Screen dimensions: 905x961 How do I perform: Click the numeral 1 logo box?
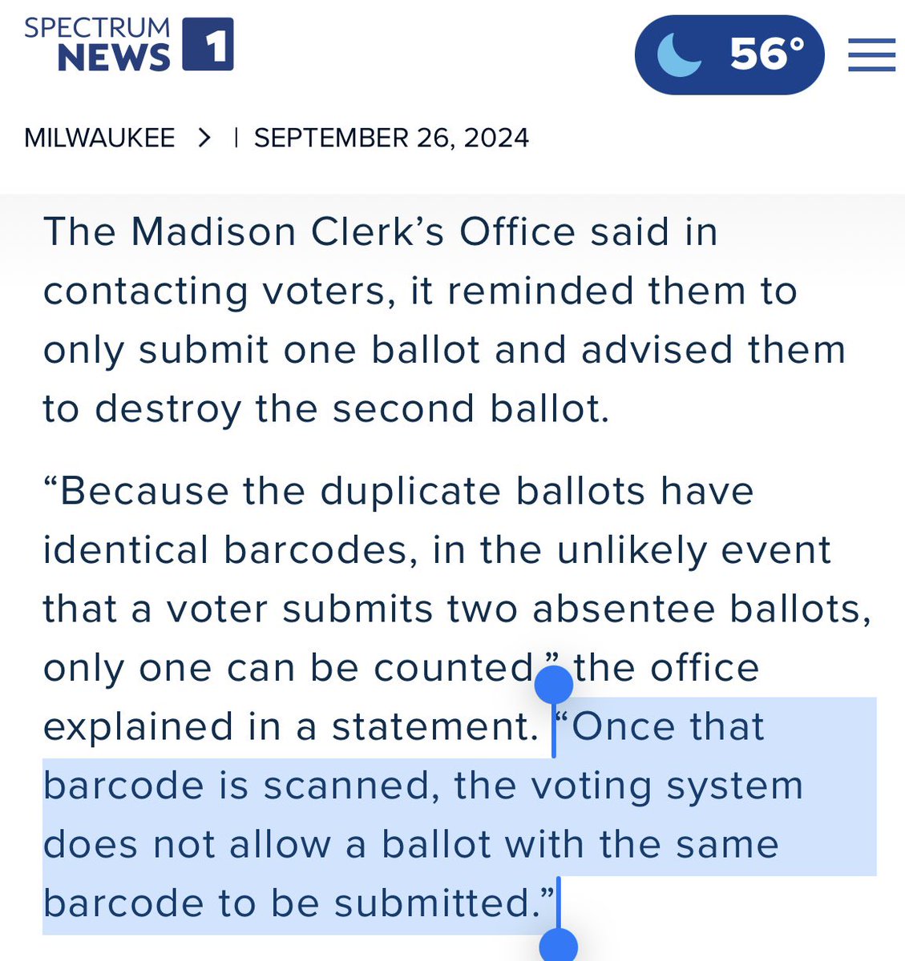pyautogui.click(x=208, y=45)
